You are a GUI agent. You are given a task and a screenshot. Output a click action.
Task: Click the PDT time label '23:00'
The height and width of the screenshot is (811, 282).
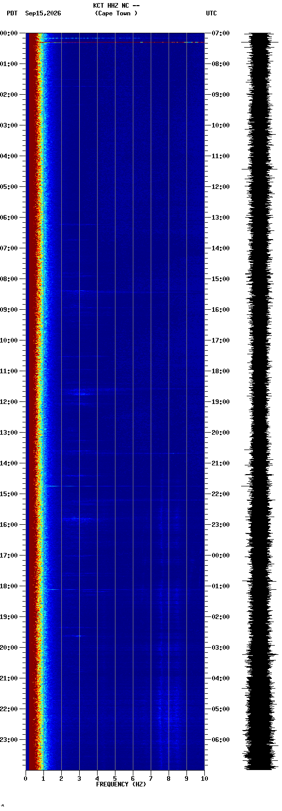pos(8,740)
